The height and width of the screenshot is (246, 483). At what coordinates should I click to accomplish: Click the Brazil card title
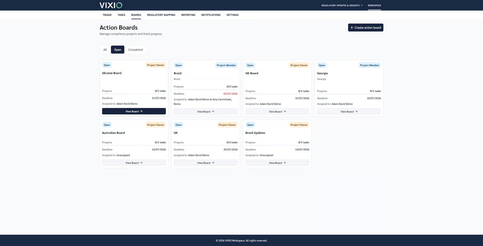point(178,73)
